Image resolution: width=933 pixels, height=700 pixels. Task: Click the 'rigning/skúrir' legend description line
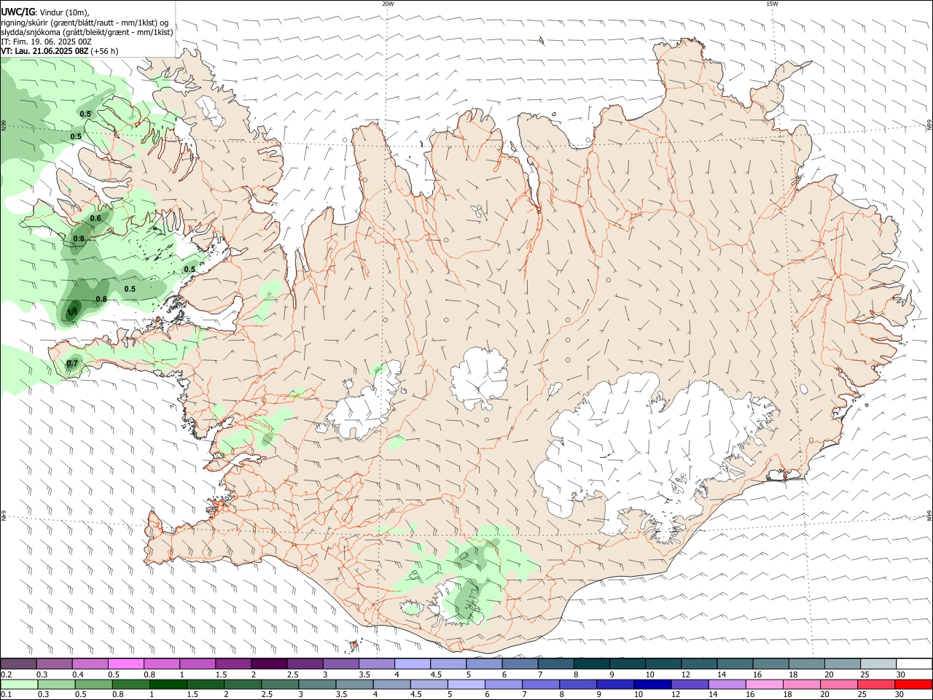click(85, 23)
